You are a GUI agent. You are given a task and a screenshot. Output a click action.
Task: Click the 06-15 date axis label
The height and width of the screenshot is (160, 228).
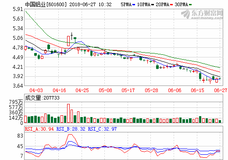click(x=197, y=90)
